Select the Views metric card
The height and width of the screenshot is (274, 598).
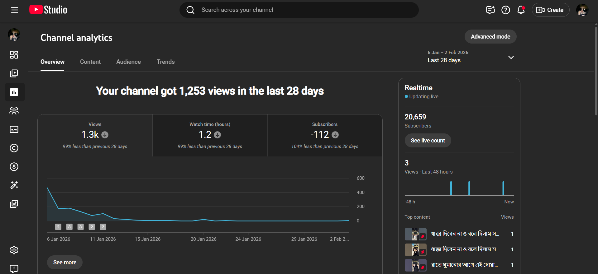tap(95, 135)
